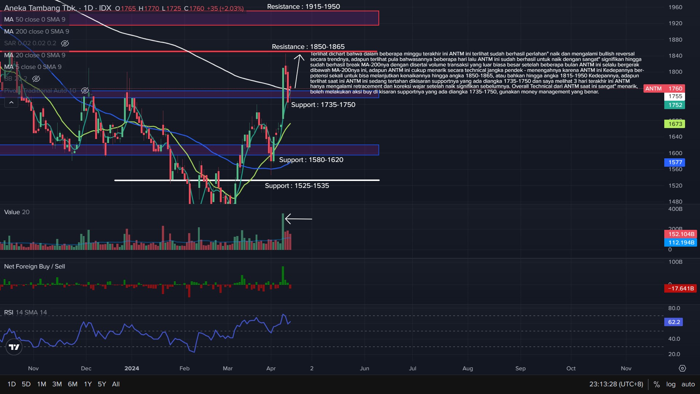Open Aneka Tambang Tbk symbol title
Image resolution: width=700 pixels, height=394 pixels.
coord(40,8)
